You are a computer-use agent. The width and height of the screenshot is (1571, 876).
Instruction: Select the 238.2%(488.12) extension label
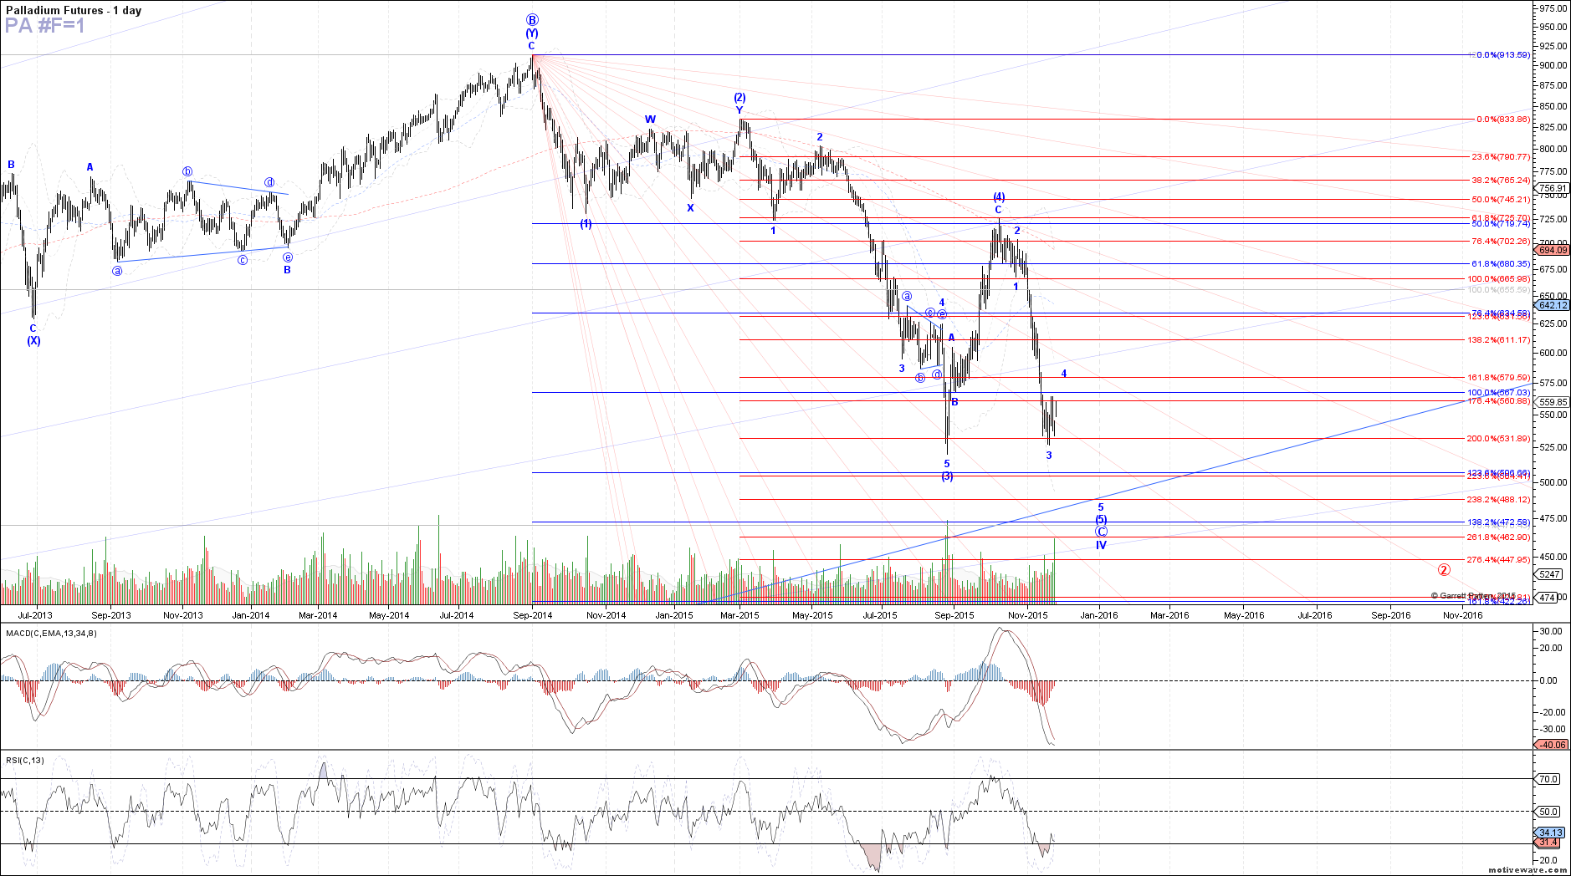click(1499, 500)
